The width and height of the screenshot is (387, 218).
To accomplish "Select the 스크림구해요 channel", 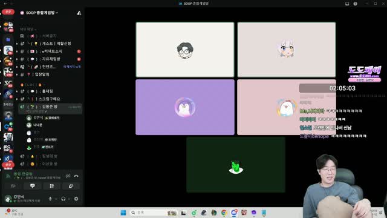I will [50, 99].
